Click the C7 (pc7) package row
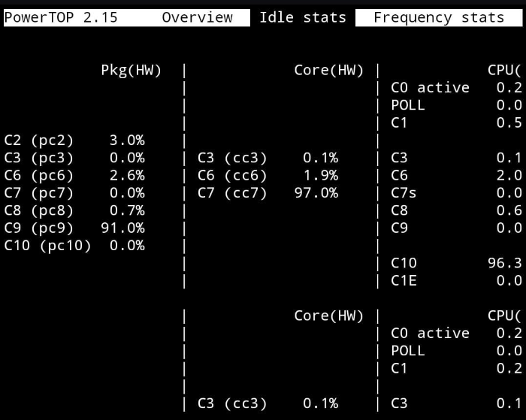The height and width of the screenshot is (420, 526). pos(74,193)
